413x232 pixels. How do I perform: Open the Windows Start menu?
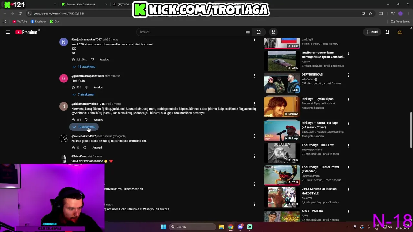pos(164,227)
